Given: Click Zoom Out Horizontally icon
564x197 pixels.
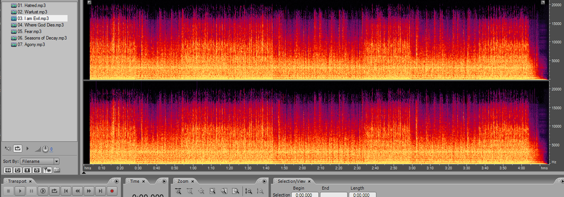Looking at the screenshot, I should 189,191.
